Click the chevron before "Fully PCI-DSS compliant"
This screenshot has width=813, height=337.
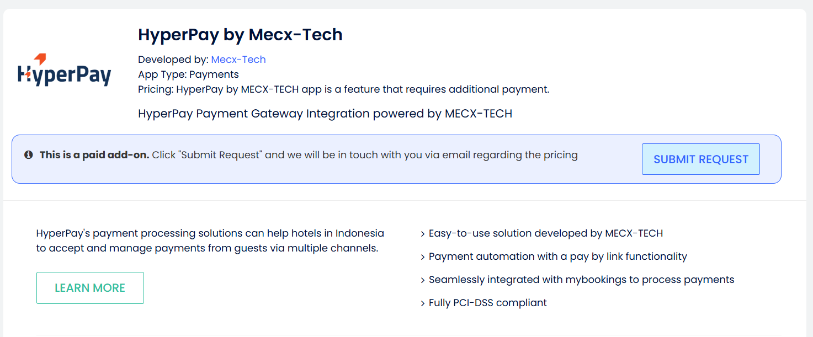423,303
